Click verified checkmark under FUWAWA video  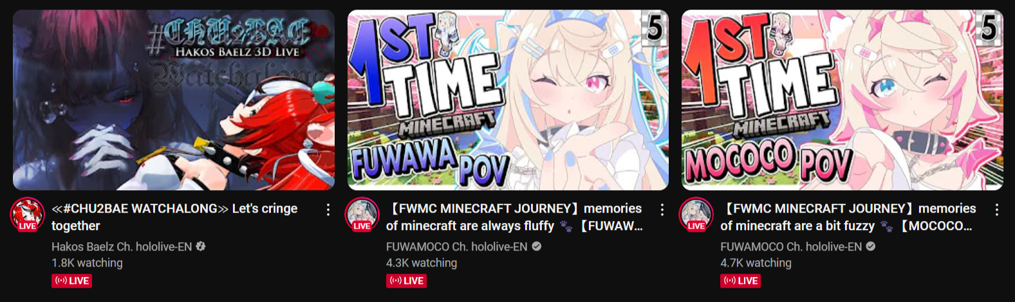point(536,246)
